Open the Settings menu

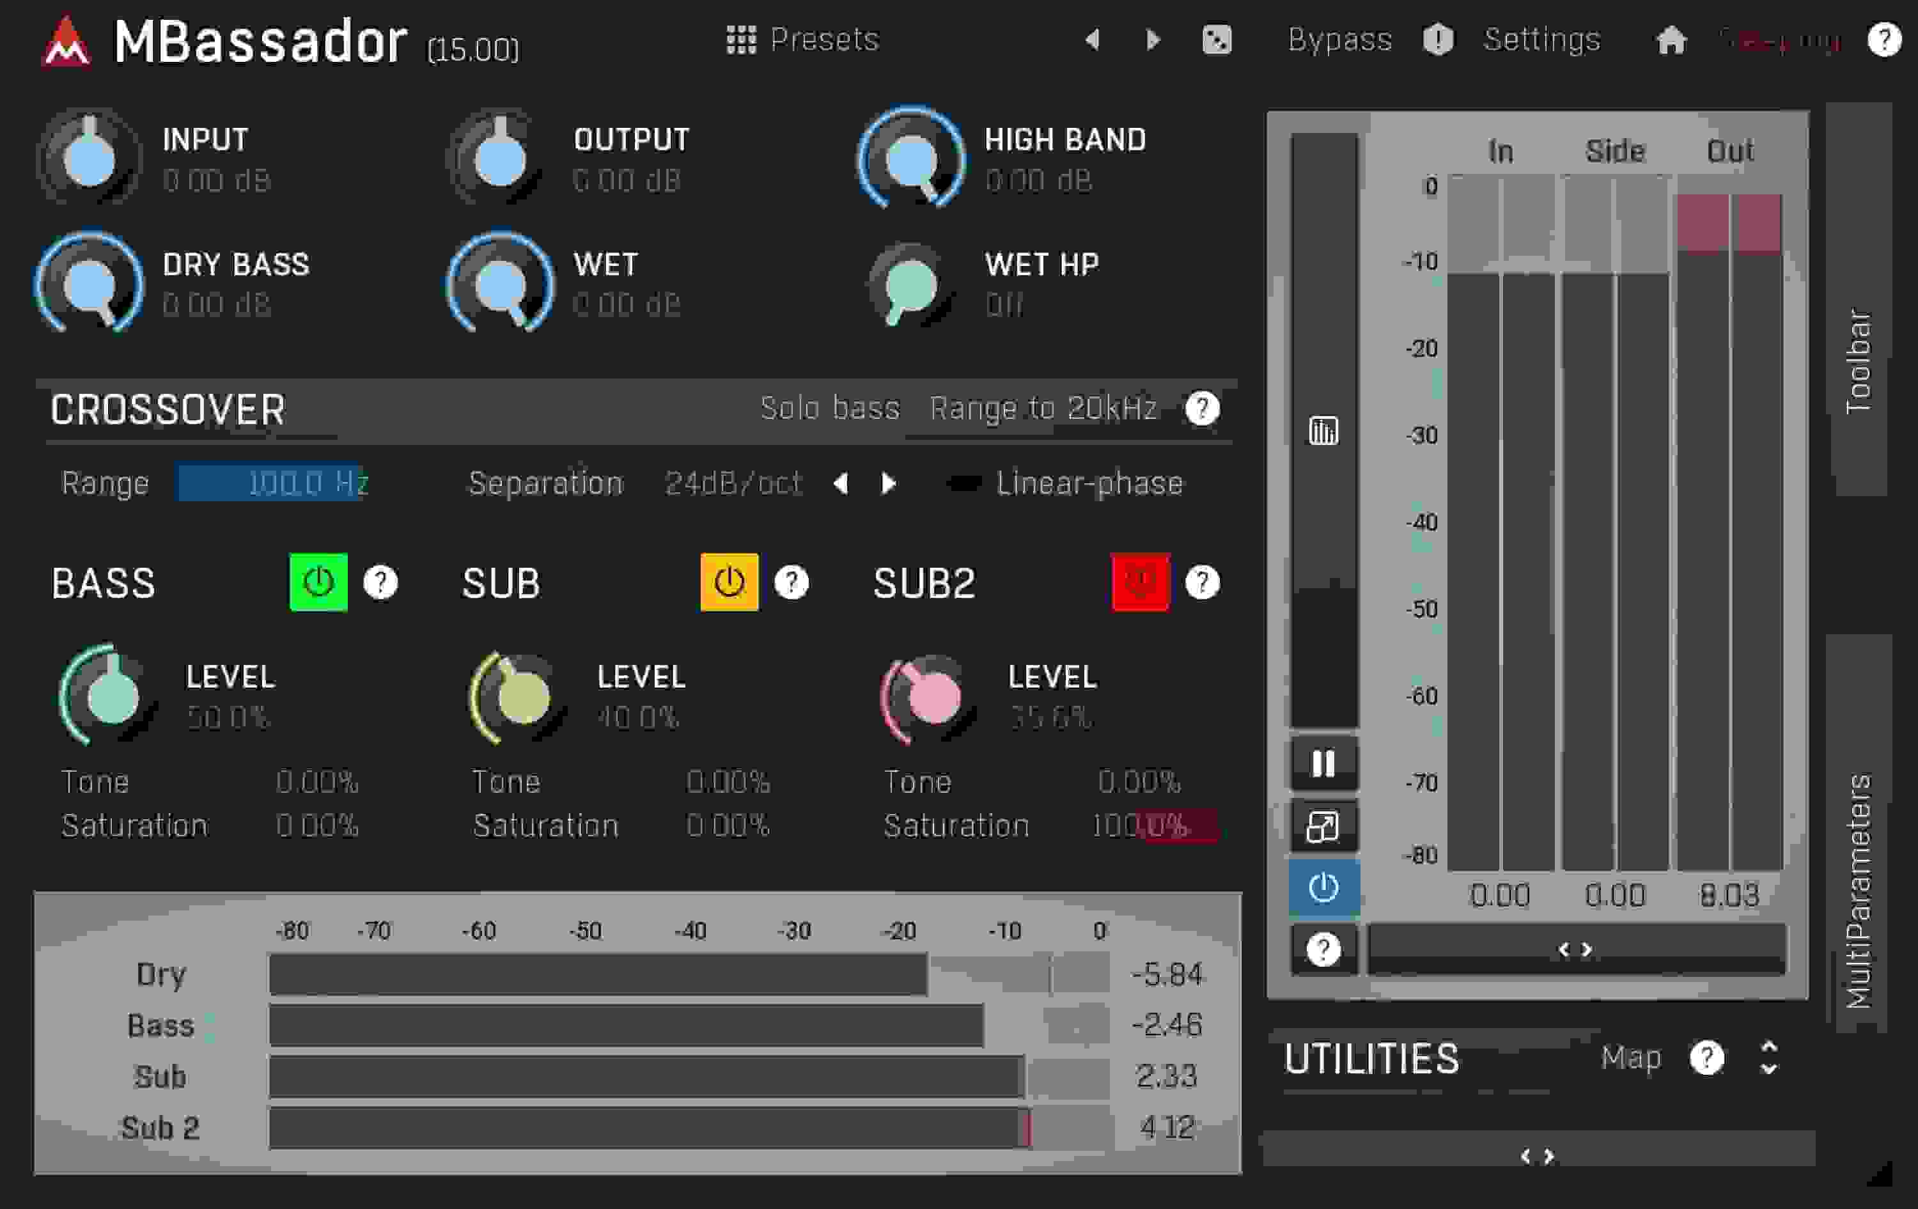[x=1541, y=39]
